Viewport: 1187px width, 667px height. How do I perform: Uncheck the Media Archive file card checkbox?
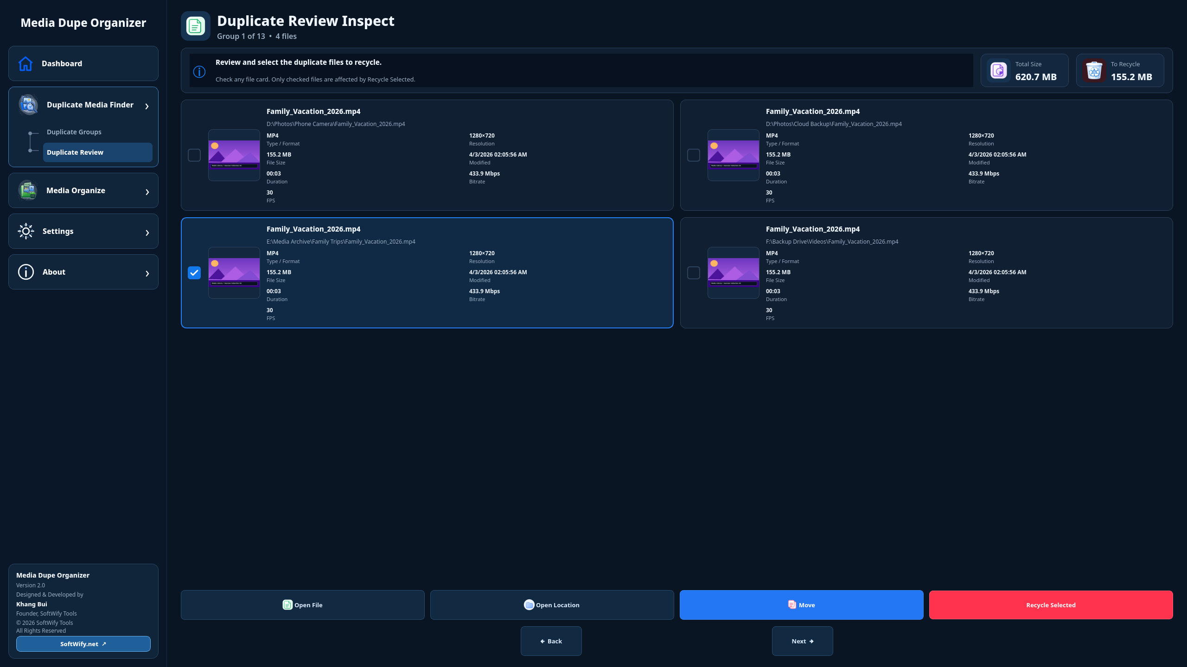(194, 273)
